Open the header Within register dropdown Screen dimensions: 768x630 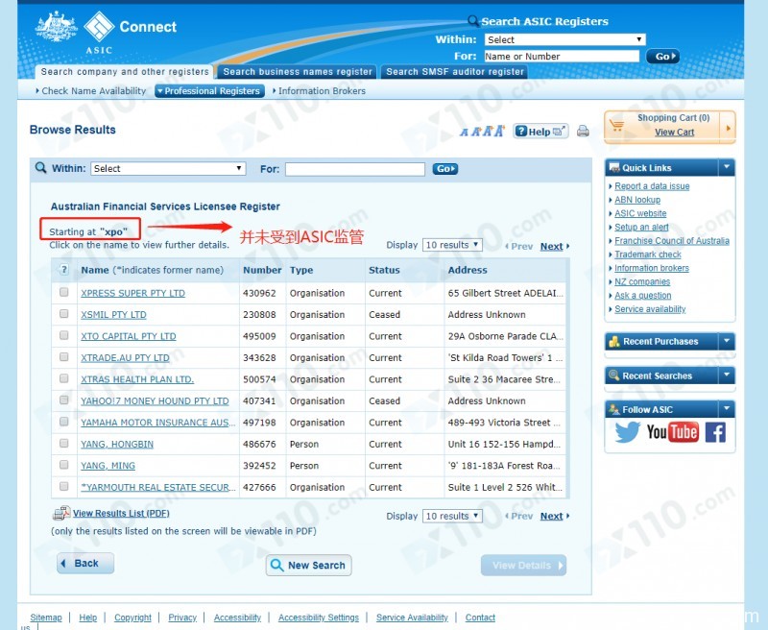tap(564, 39)
